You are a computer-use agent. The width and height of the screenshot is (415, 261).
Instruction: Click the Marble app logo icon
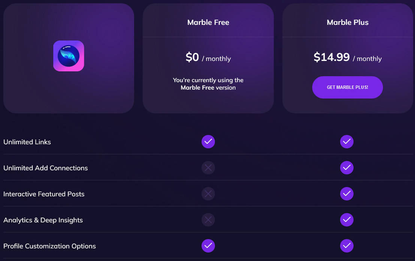(69, 55)
